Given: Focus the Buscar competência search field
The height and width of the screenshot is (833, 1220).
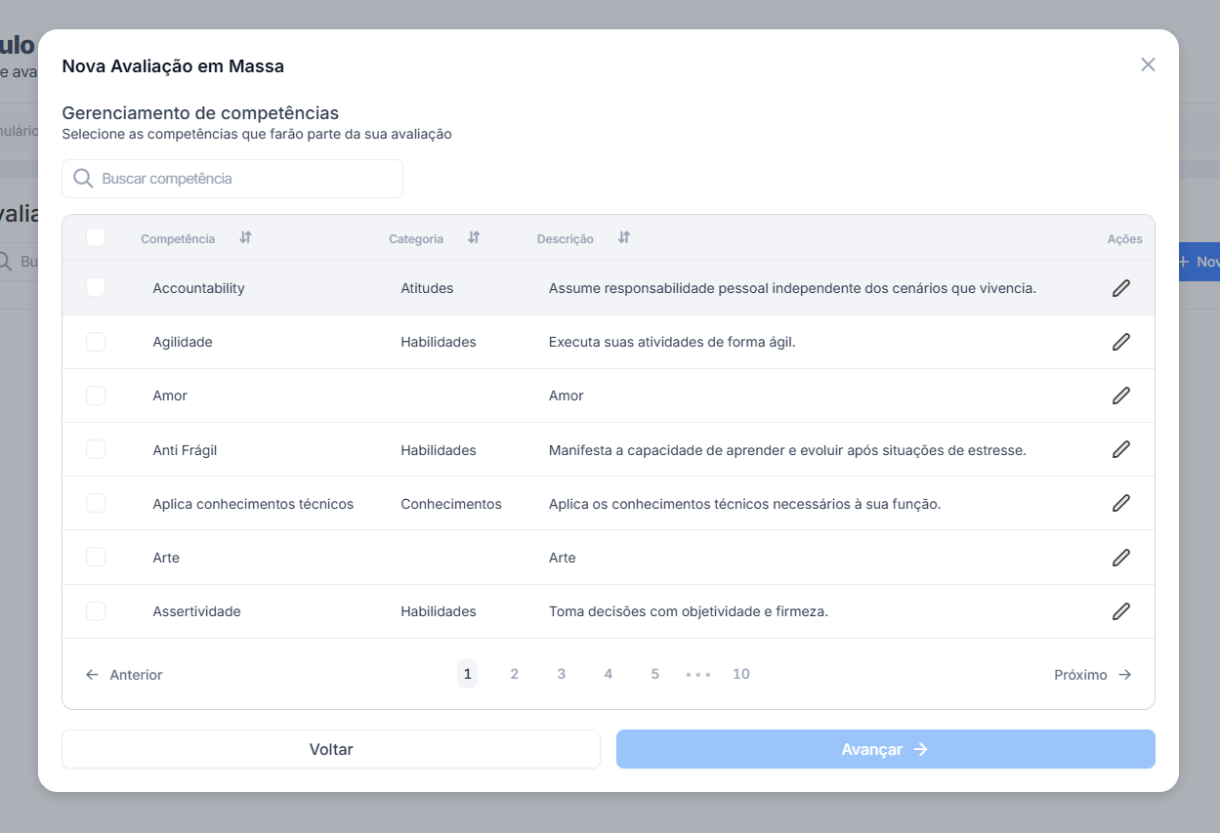Looking at the screenshot, I should [244, 179].
